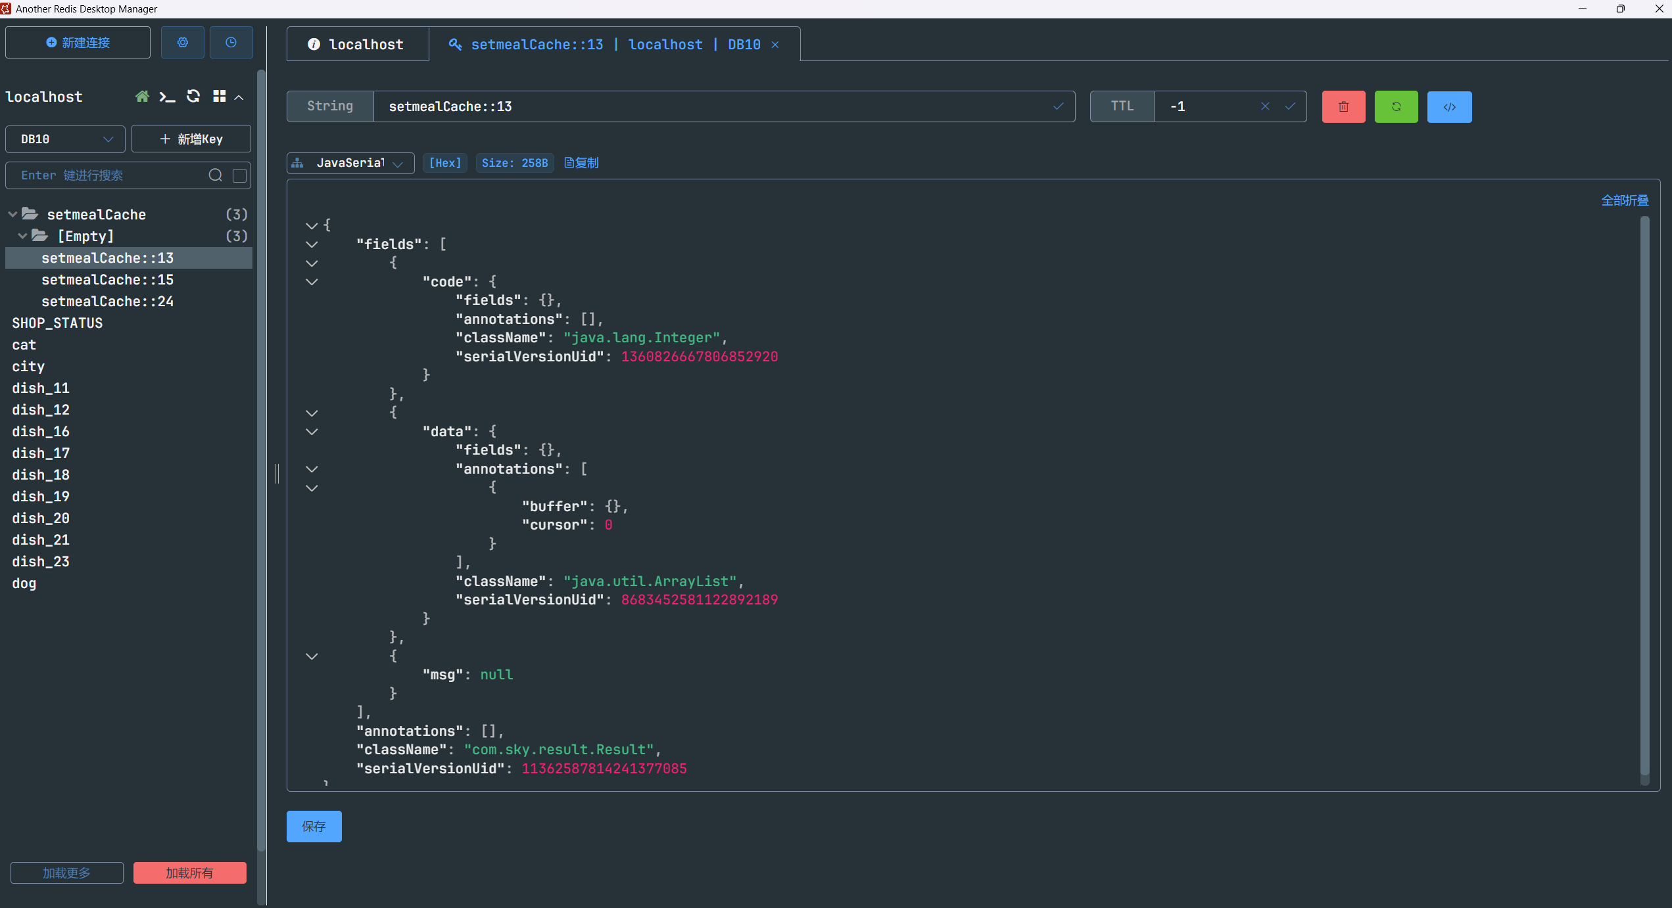The height and width of the screenshot is (908, 1672).
Task: Collapse the "code" object arrow
Action: pyautogui.click(x=312, y=282)
